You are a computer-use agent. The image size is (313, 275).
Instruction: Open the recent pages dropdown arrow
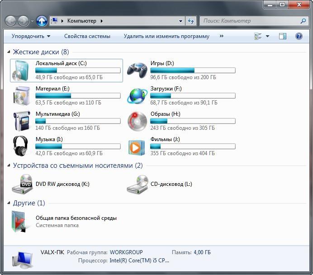32,21
